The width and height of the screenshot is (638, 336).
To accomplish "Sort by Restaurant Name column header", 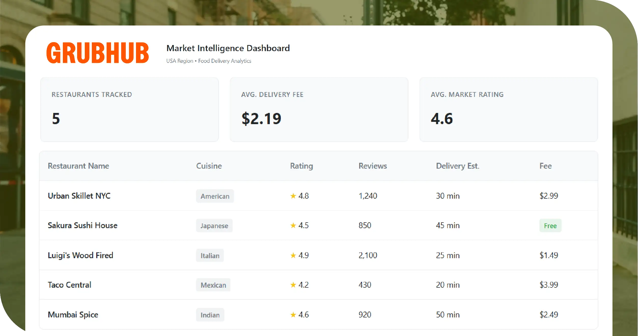I will 78,166.
